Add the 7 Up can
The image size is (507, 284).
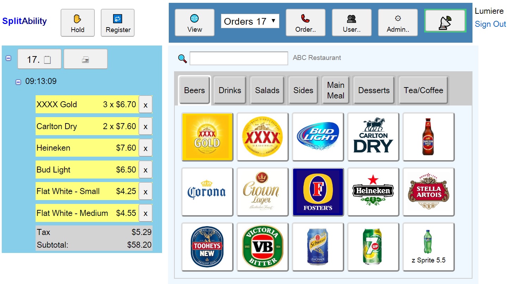[x=373, y=247]
